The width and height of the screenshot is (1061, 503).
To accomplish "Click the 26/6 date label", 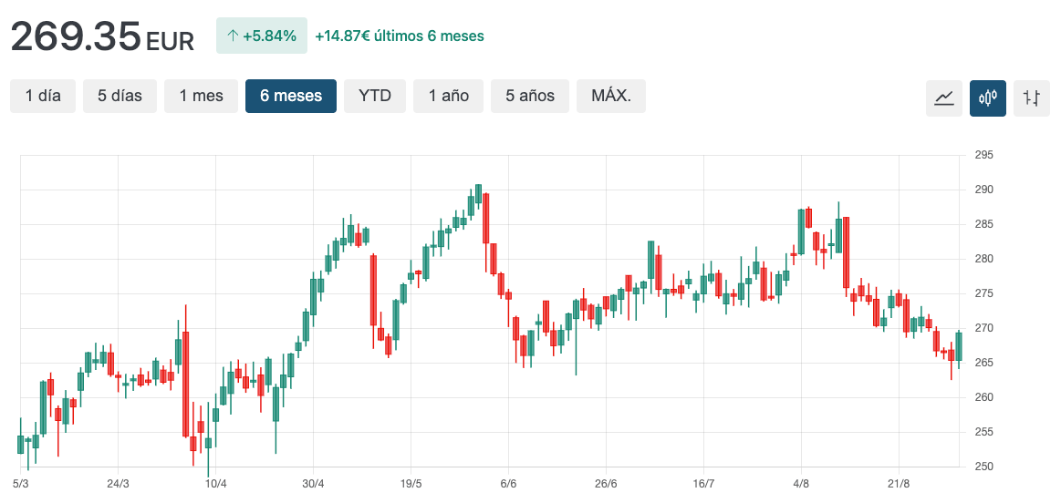I will coord(606,484).
